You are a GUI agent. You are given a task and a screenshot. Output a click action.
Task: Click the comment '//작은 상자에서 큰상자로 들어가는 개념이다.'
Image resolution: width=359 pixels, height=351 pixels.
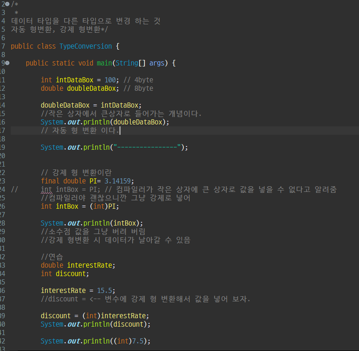[x=121, y=114]
